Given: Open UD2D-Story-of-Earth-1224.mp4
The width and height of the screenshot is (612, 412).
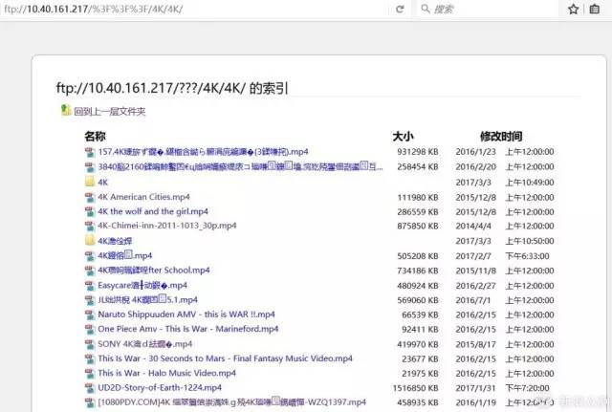Looking at the screenshot, I should pos(160,387).
